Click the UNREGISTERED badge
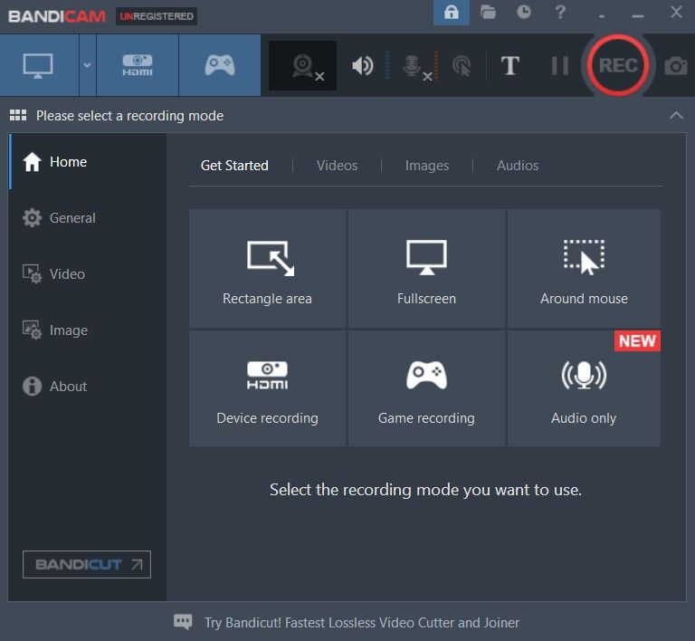 (x=157, y=16)
